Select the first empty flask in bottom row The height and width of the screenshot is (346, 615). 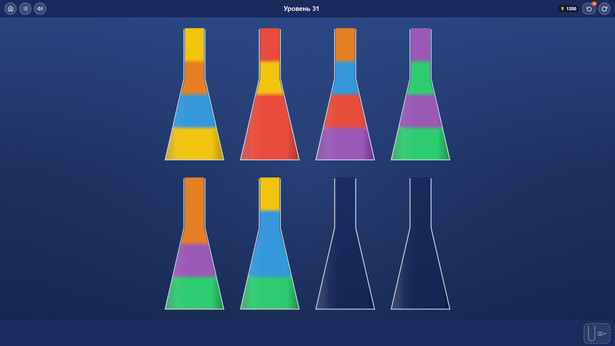click(x=345, y=243)
